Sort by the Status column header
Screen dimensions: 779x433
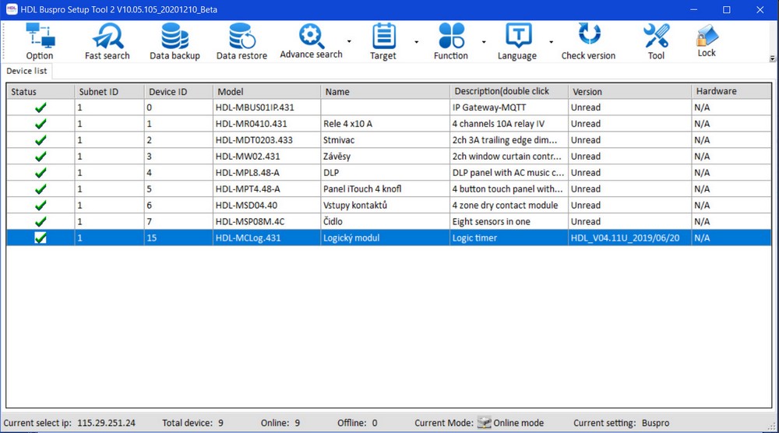coord(41,91)
